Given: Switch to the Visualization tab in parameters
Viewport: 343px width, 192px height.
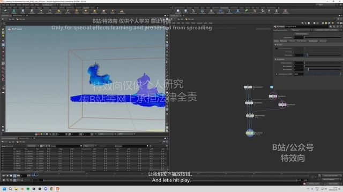Looking at the screenshot, I should point(313,41).
